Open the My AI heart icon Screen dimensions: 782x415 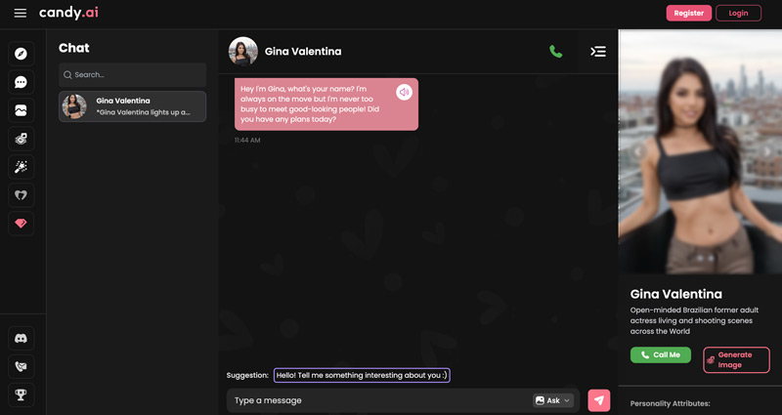21,195
